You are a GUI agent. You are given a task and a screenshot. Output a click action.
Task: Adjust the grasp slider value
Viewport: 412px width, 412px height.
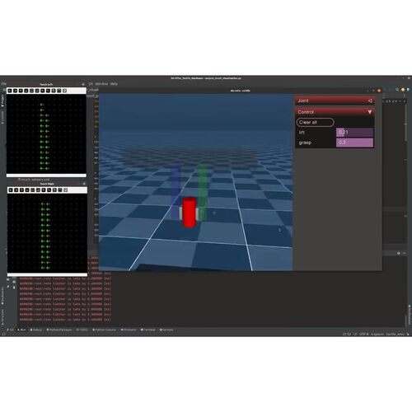tap(354, 143)
